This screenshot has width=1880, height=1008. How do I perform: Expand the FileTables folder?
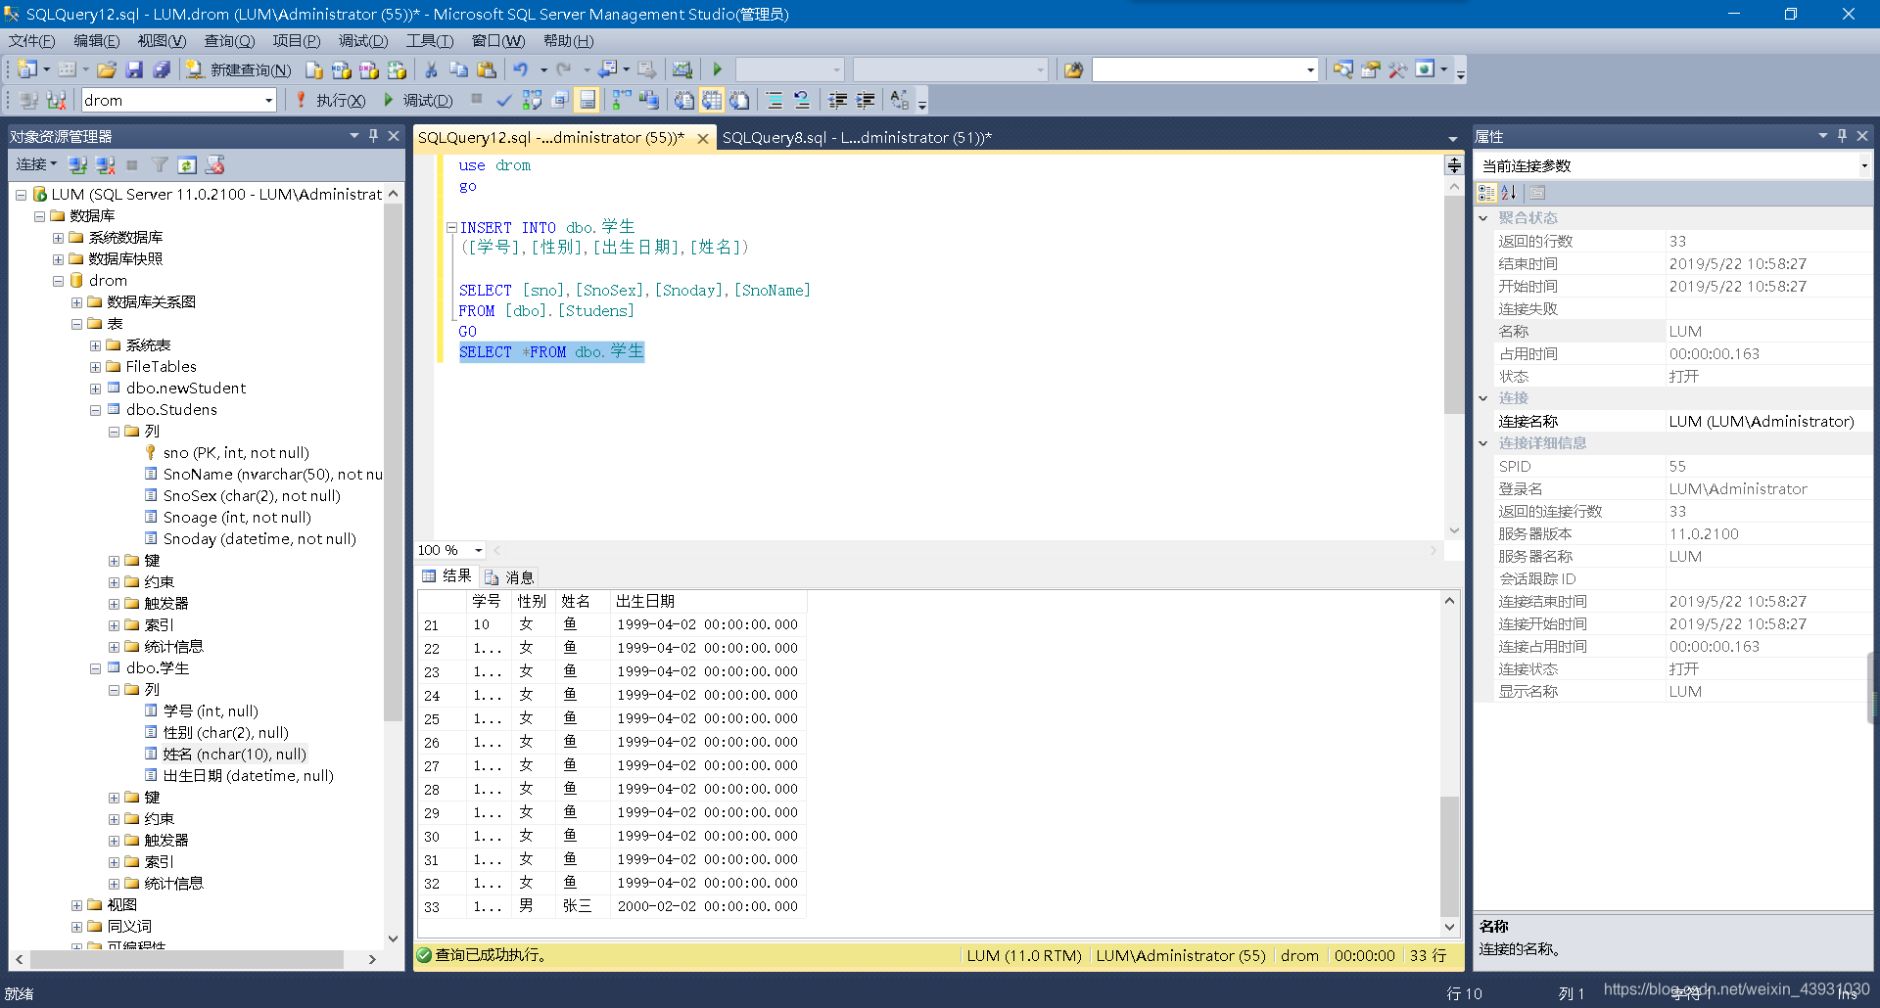click(96, 367)
